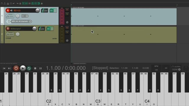Toggle the transport repeat loop button
189x106 pixels.
[x=29, y=68]
